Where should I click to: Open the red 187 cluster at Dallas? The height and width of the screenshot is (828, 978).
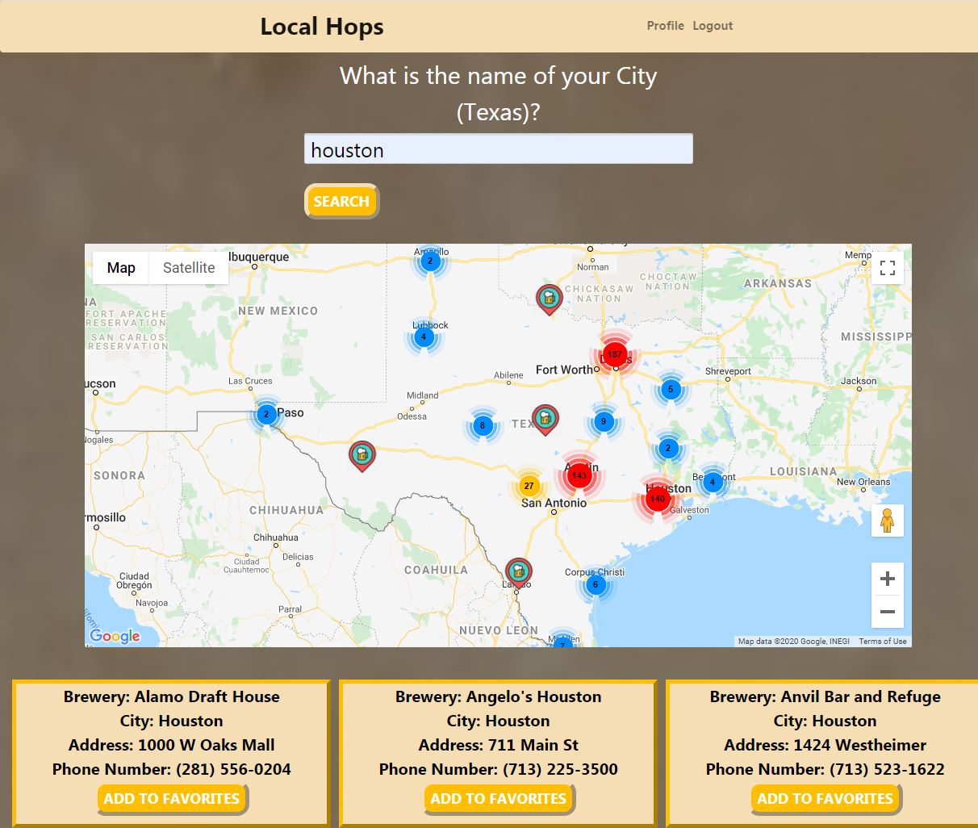coord(615,354)
